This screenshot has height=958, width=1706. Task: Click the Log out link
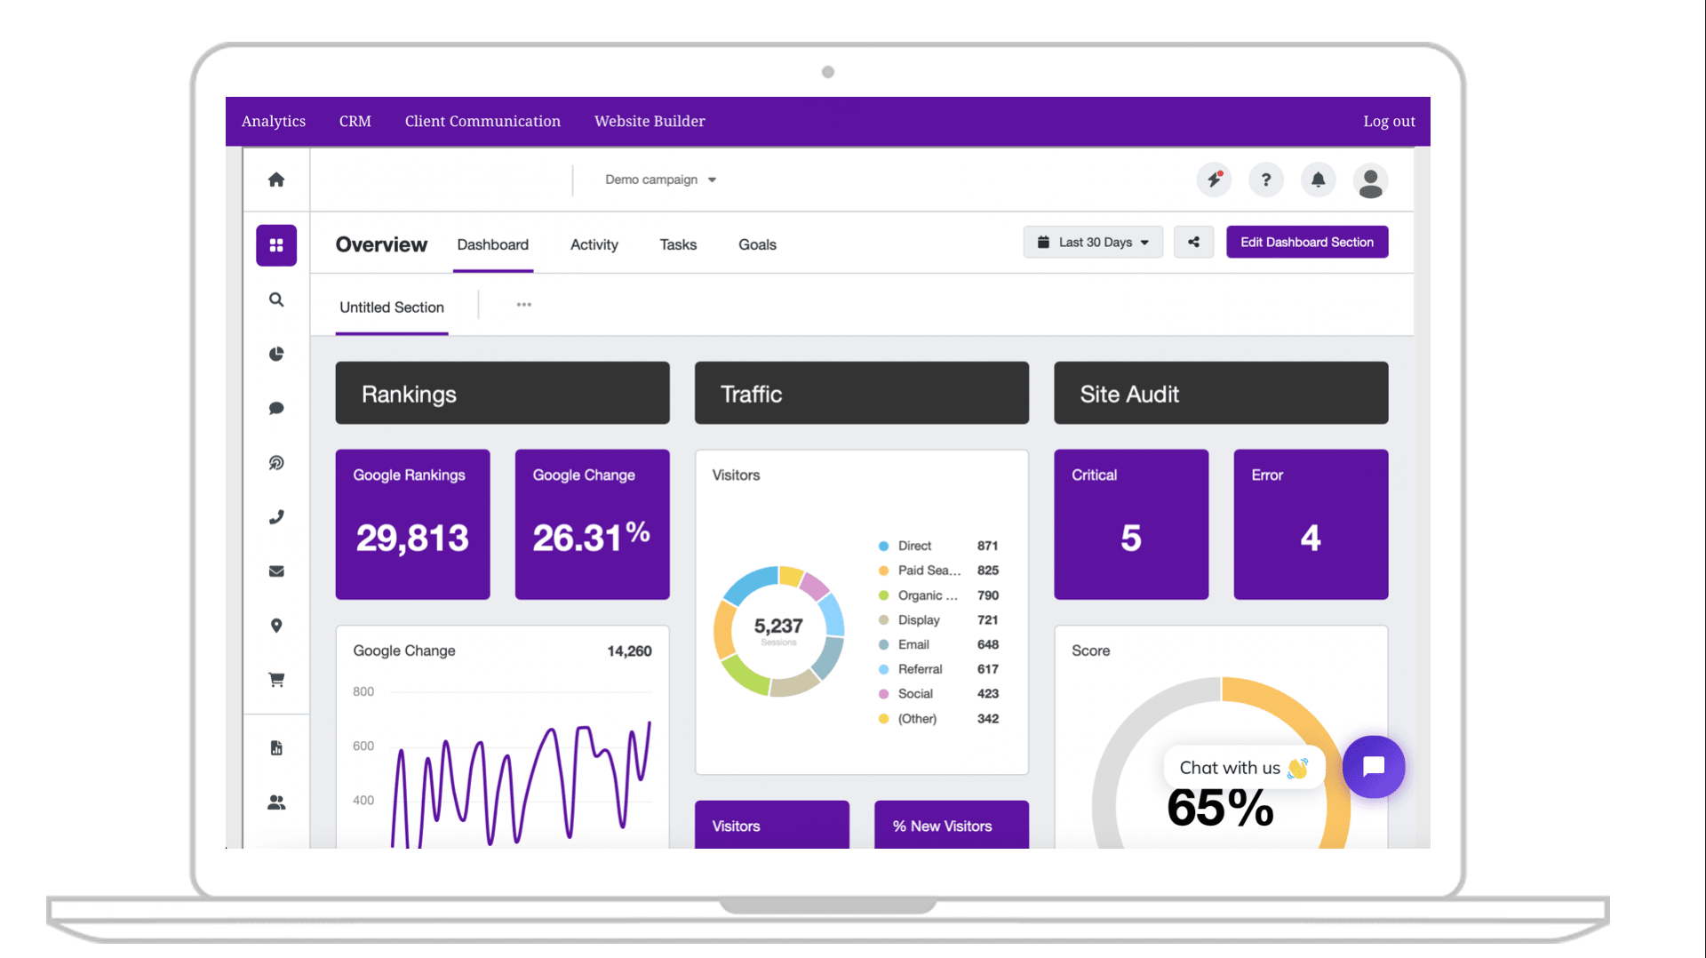(1389, 121)
